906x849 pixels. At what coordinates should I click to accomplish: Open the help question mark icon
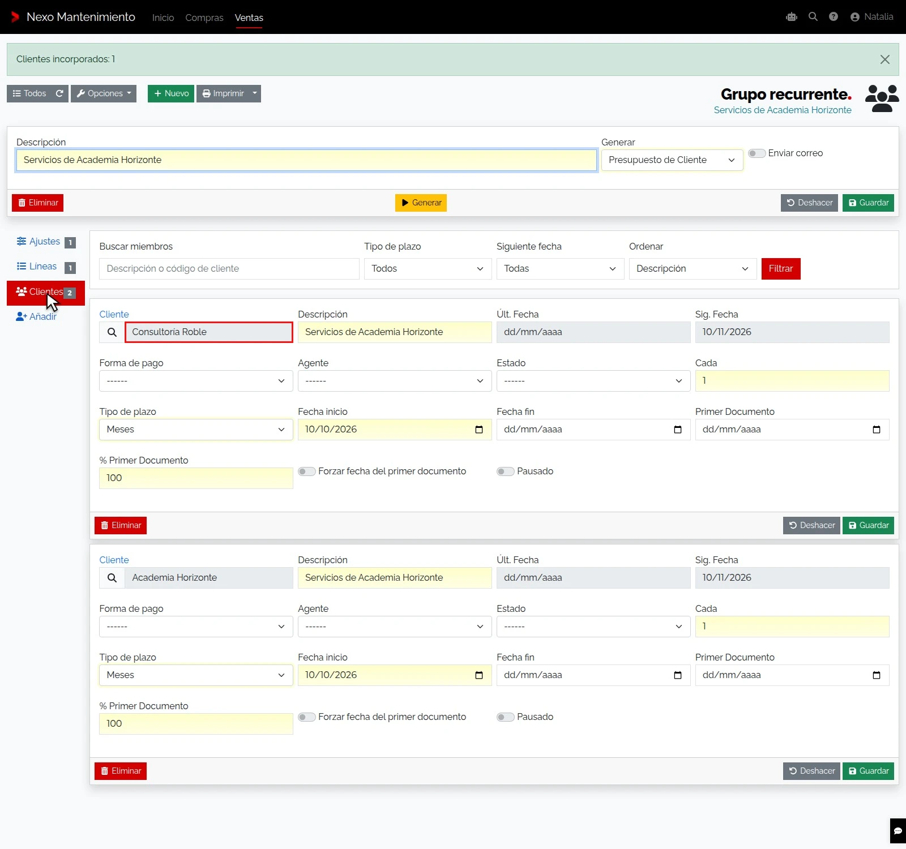pos(834,17)
